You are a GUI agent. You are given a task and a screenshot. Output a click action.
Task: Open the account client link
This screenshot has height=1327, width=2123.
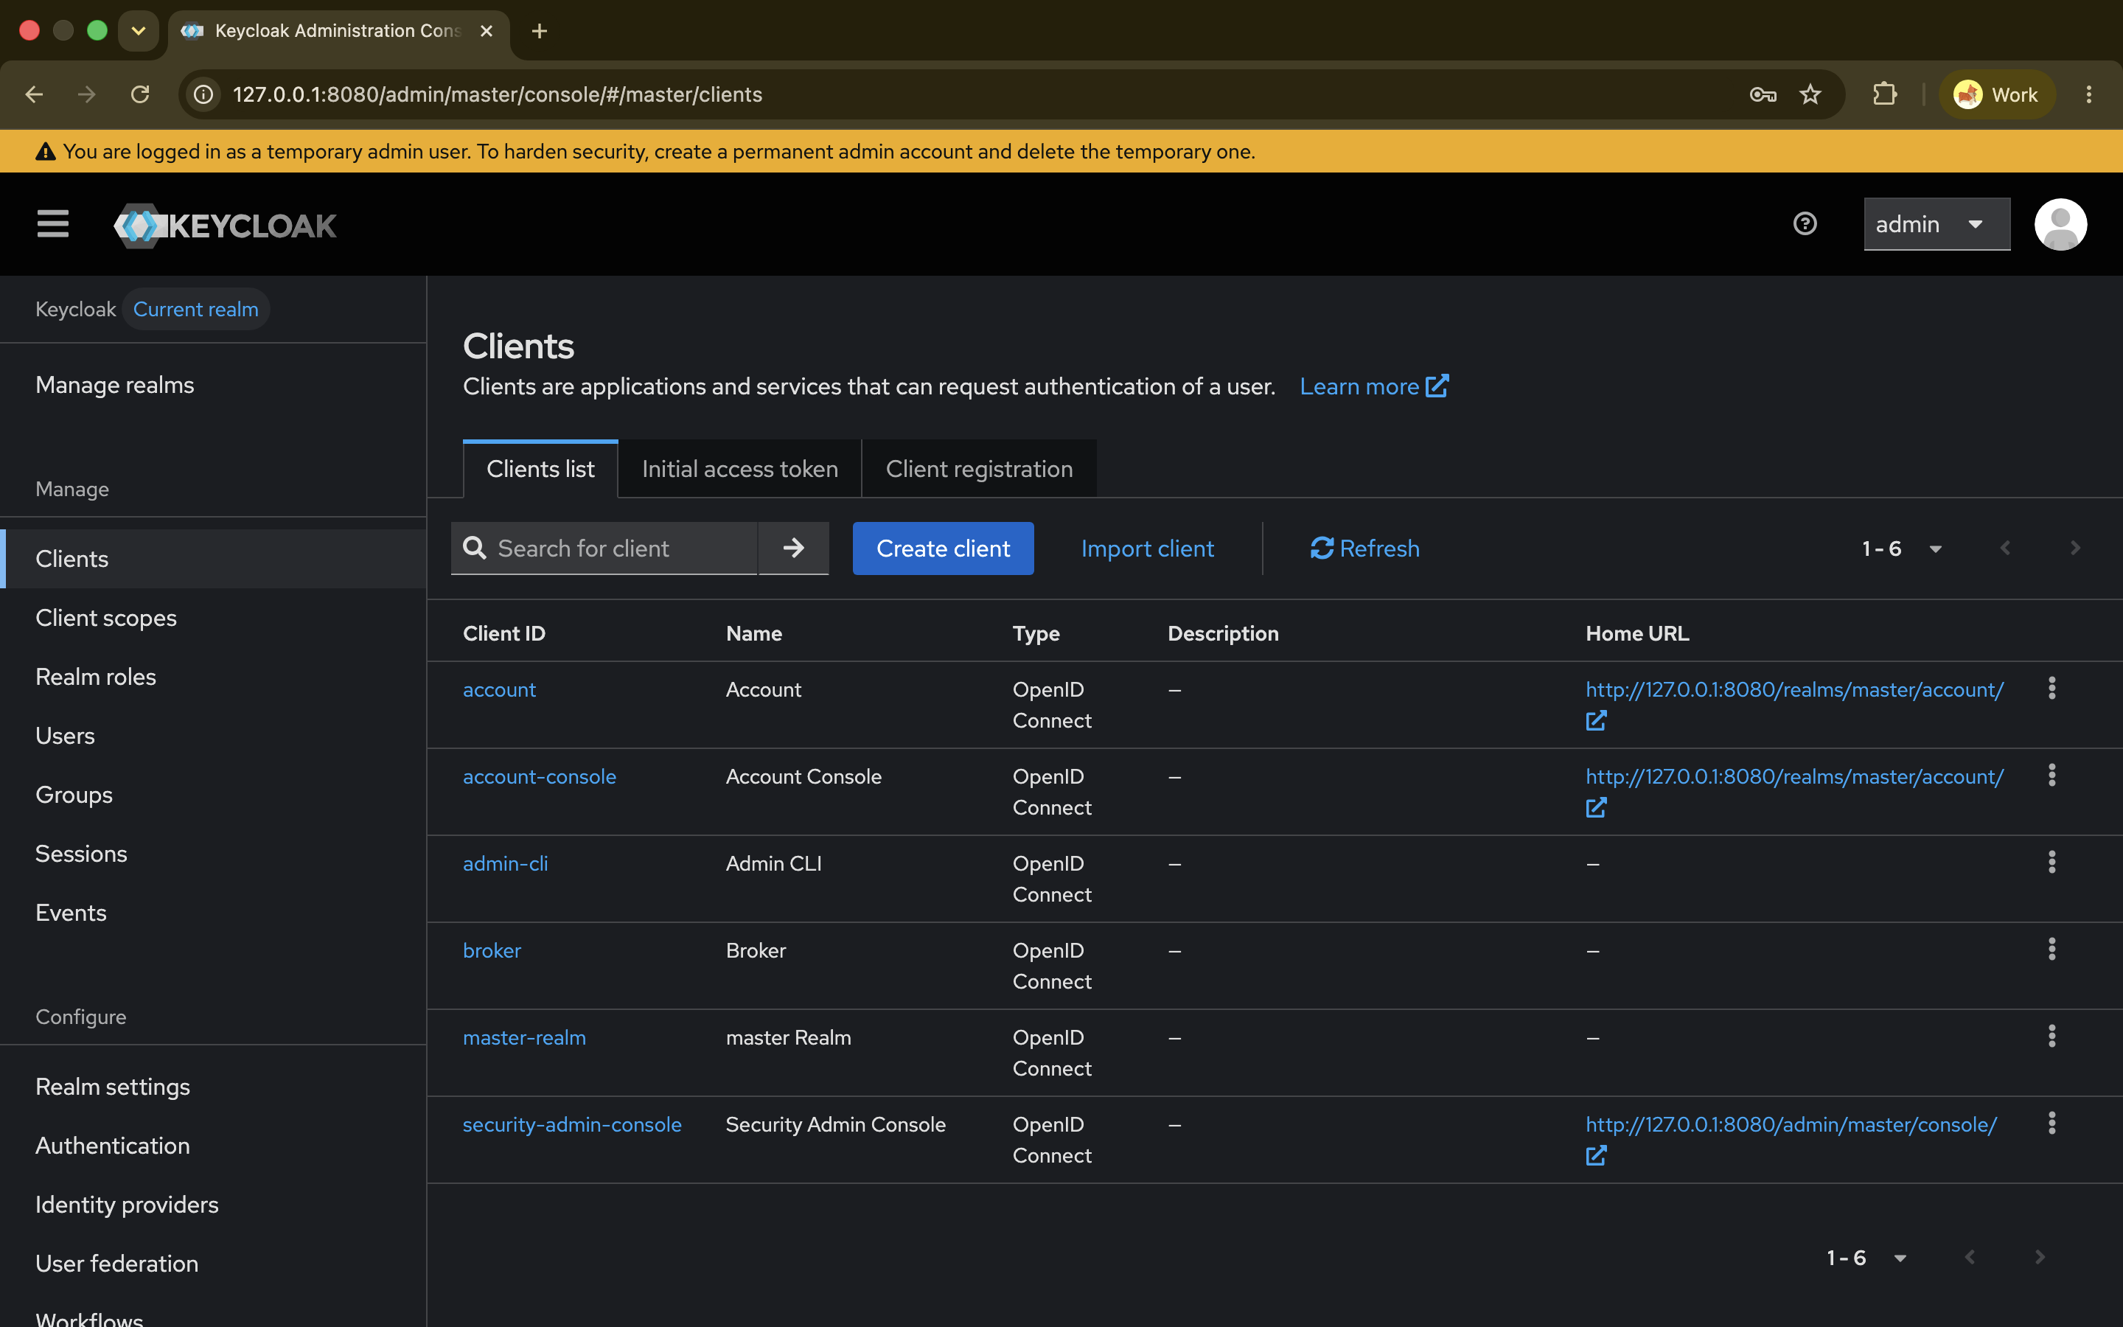point(499,690)
